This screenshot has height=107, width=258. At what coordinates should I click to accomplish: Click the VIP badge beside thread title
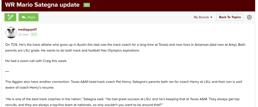point(87,5)
